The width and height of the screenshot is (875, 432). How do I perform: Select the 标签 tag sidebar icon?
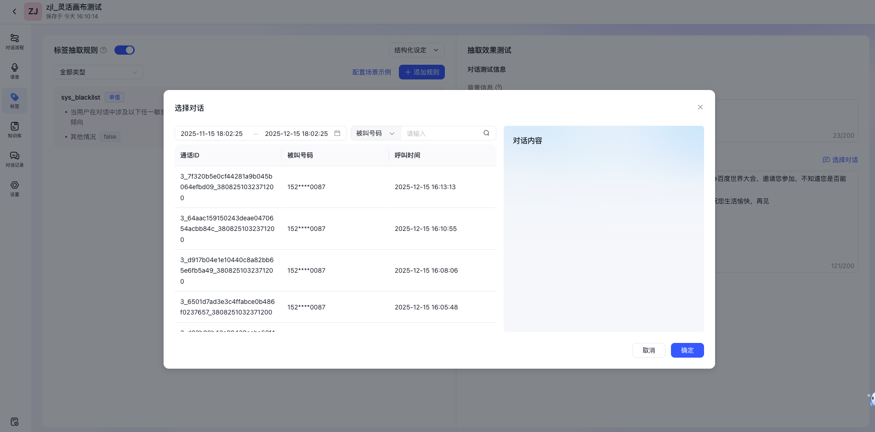15,100
